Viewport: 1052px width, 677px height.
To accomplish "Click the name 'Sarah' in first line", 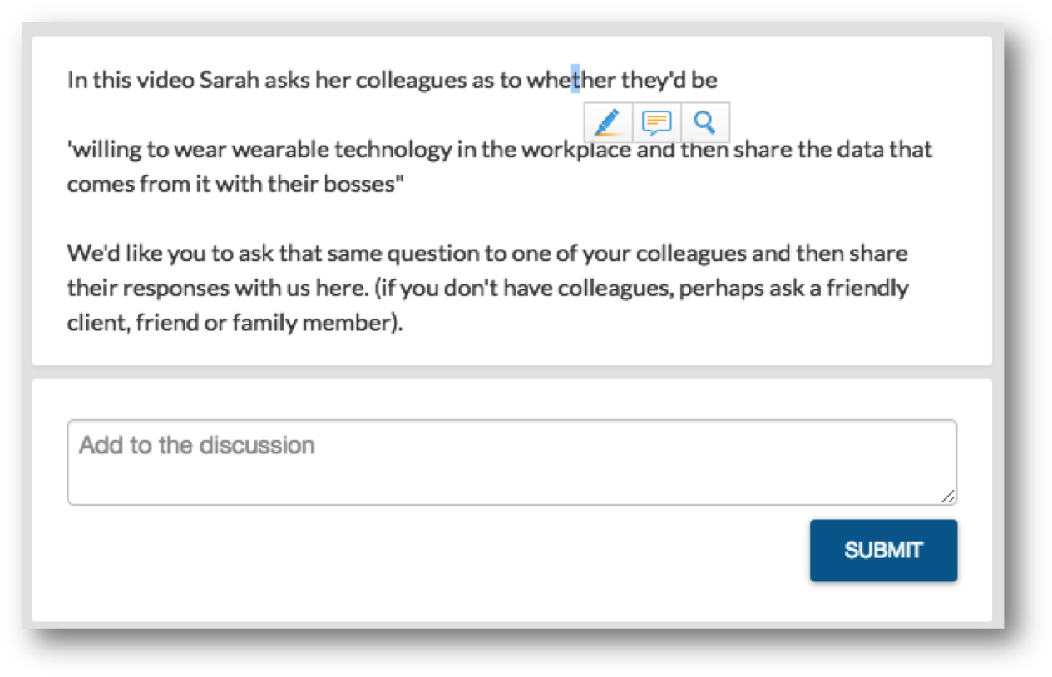I will tap(222, 81).
